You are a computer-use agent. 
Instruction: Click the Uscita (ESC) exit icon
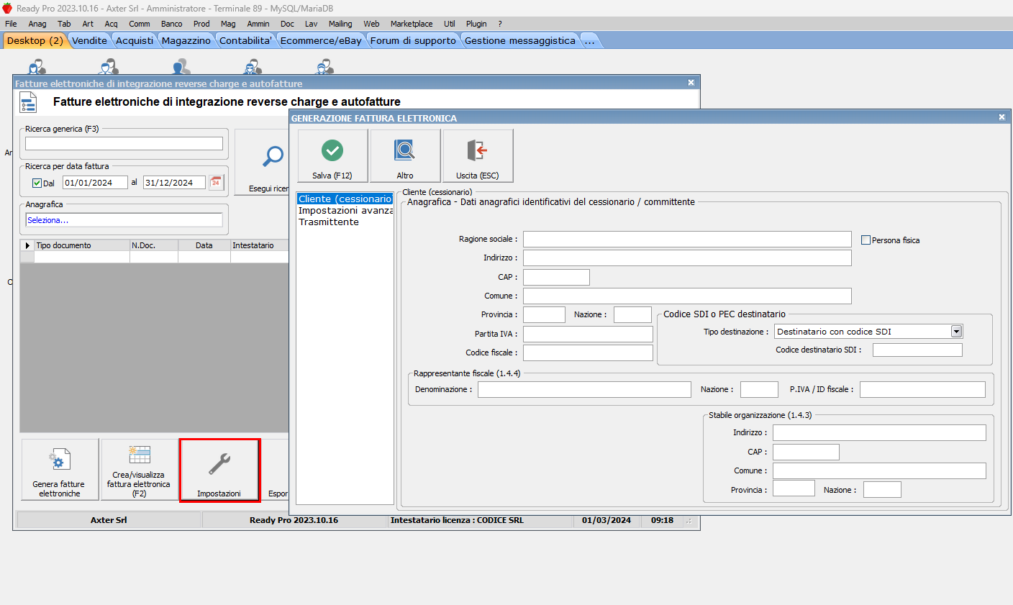click(x=477, y=151)
